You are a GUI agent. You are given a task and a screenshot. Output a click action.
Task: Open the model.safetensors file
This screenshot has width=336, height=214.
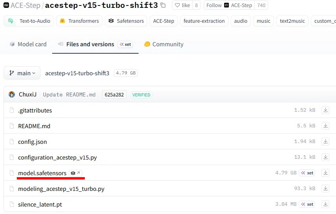click(42, 173)
